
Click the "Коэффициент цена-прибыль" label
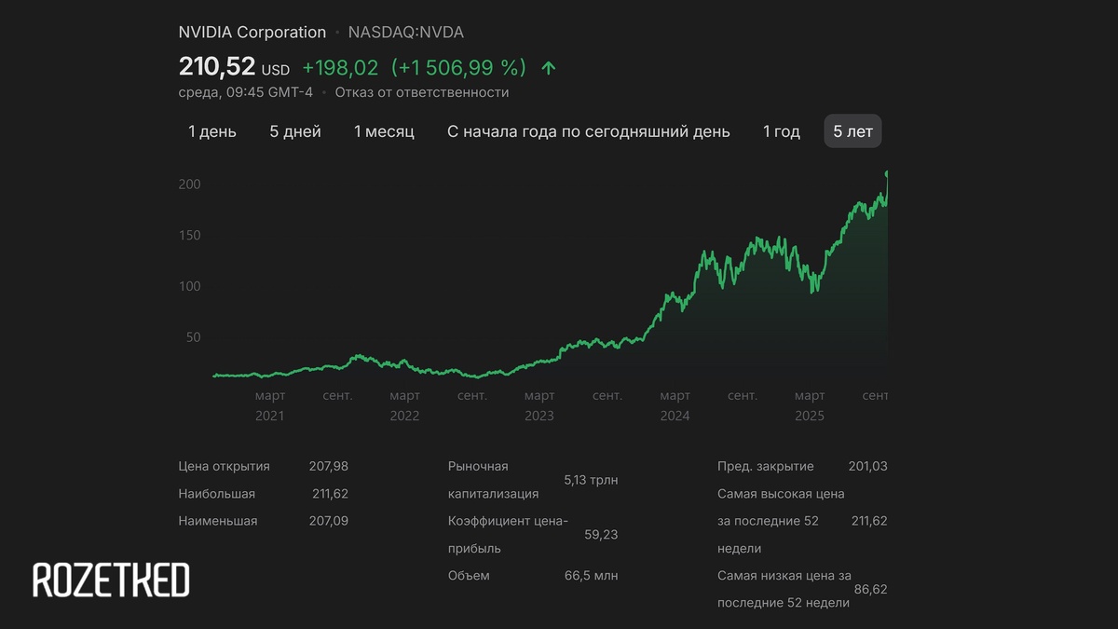pos(508,535)
